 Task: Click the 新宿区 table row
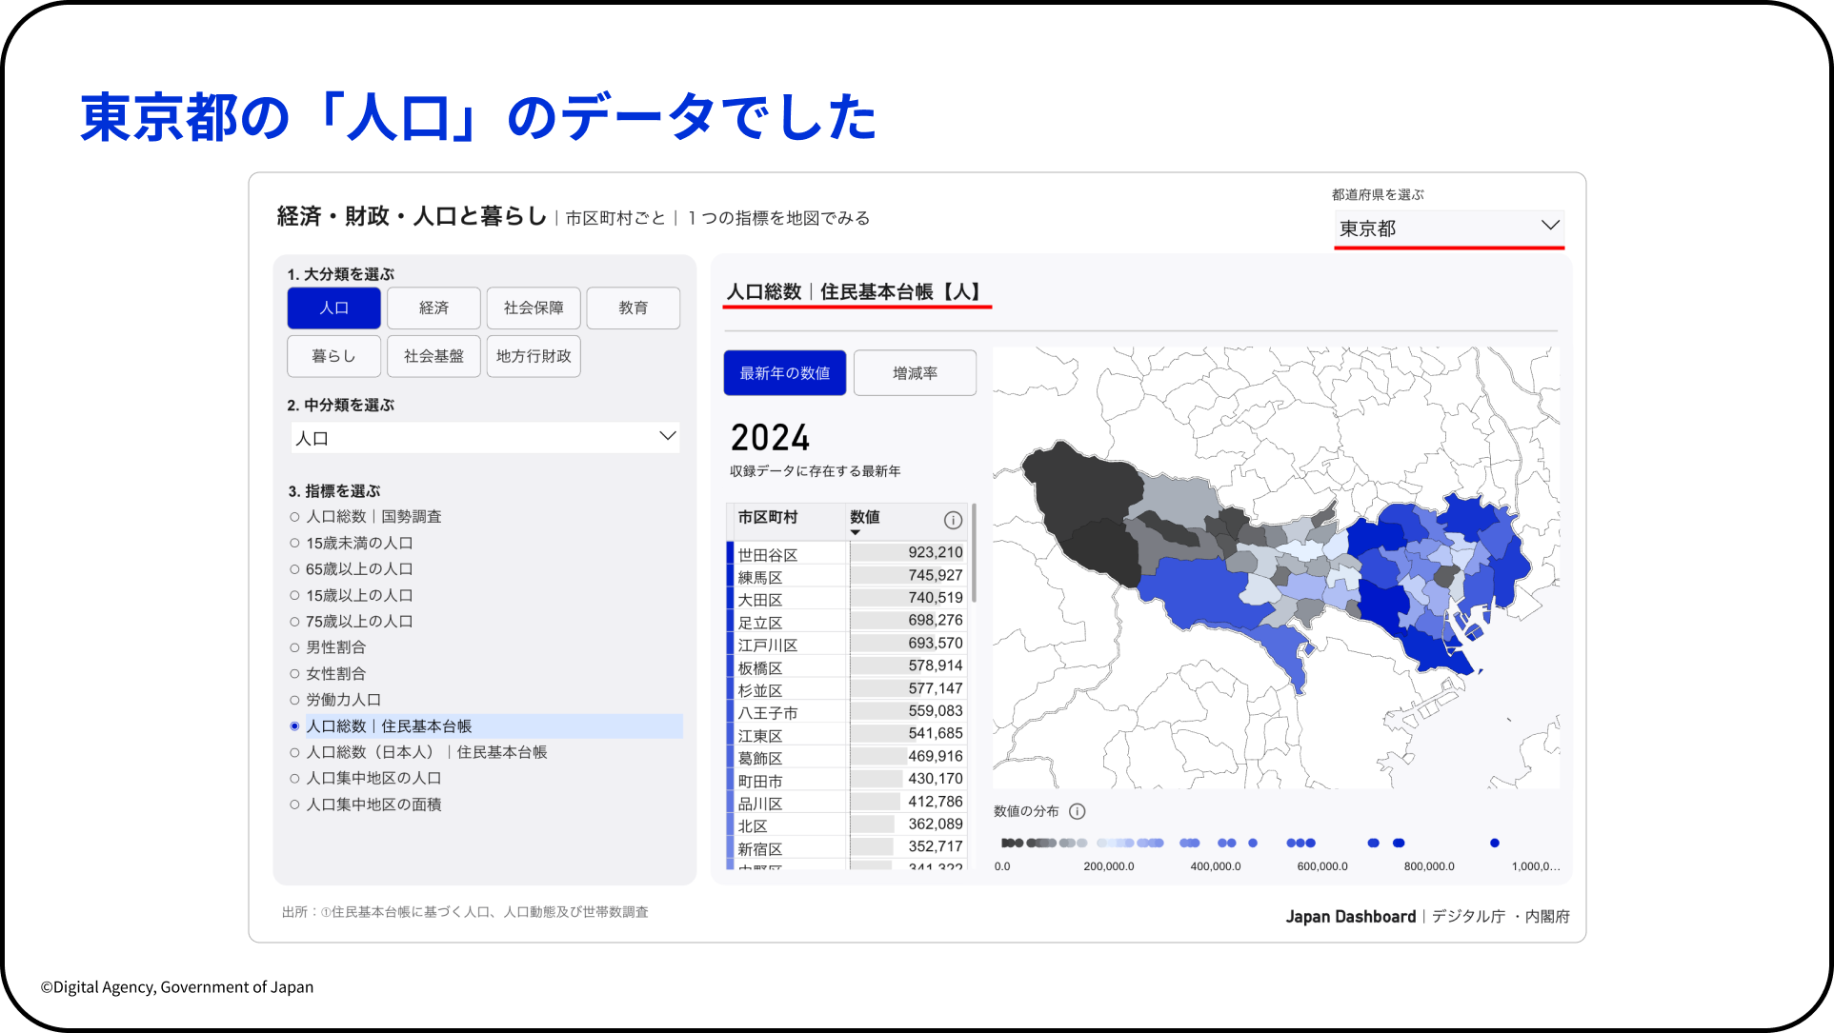coord(847,848)
